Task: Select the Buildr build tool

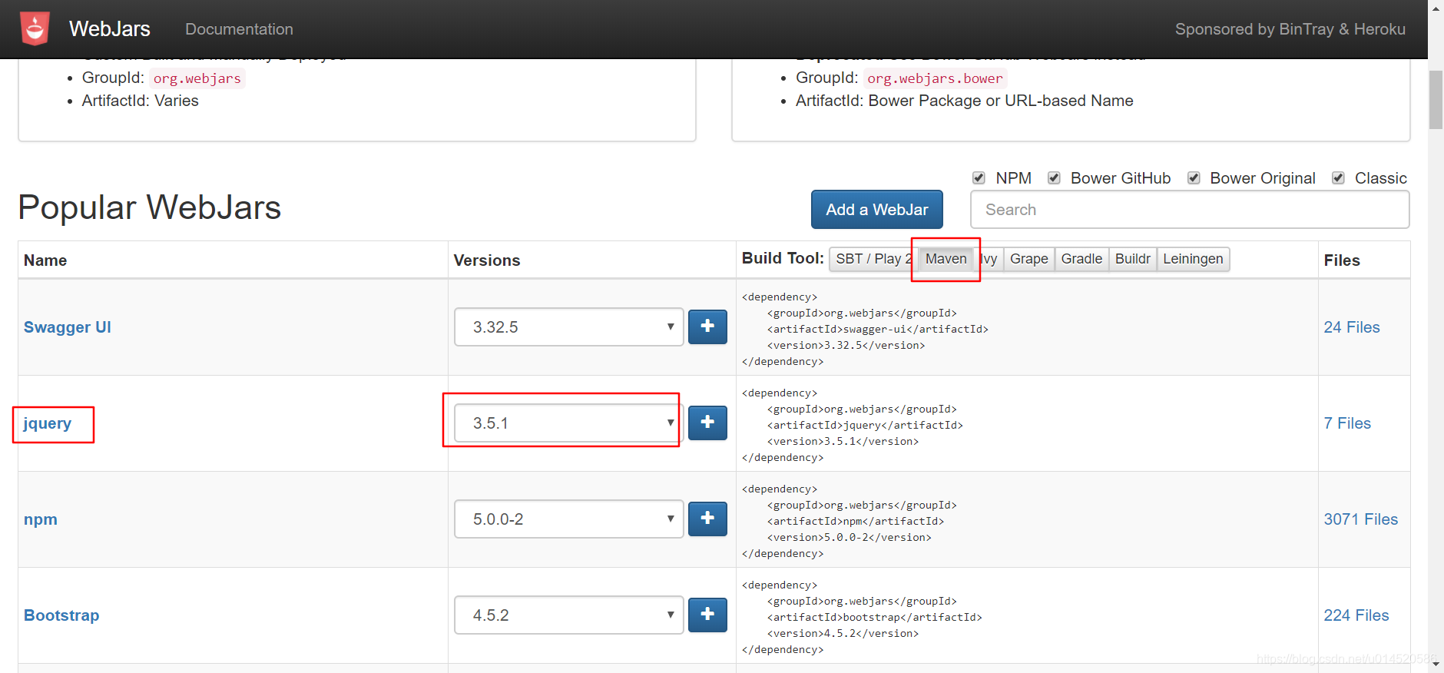Action: 1133,259
